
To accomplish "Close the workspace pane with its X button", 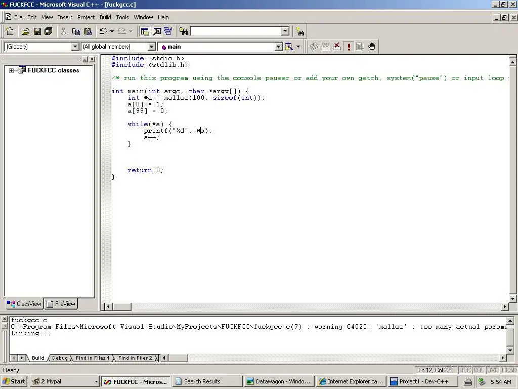I will 92,59.
